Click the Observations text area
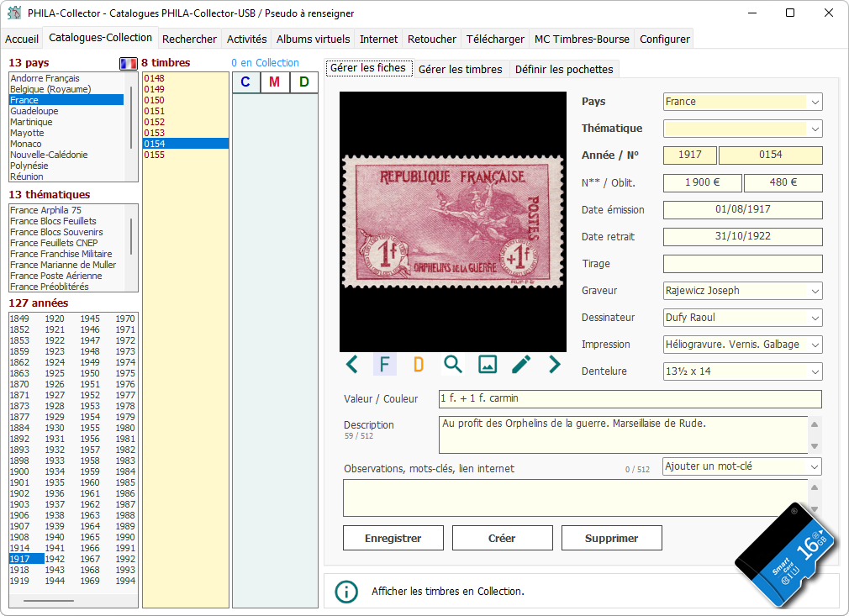Screen dimensions: 849x616 tap(575, 498)
